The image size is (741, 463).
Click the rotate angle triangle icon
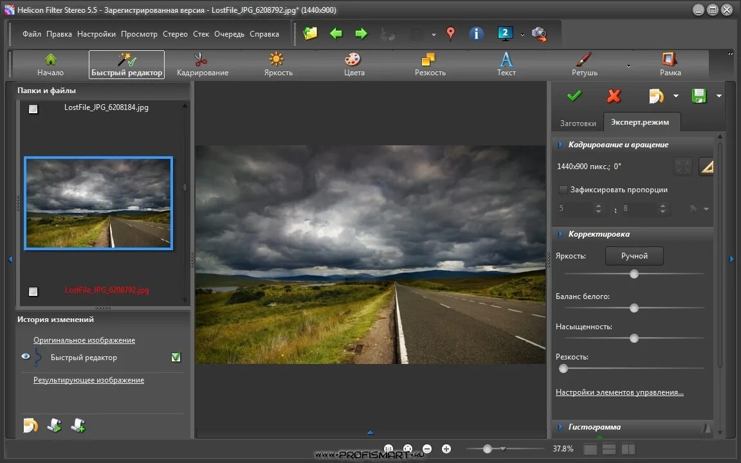tap(707, 167)
